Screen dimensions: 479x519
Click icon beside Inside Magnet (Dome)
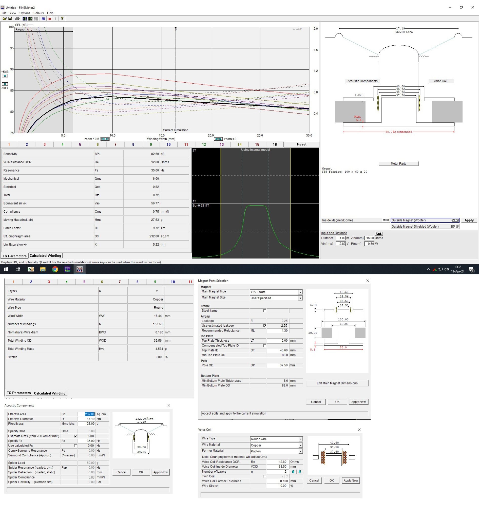(x=386, y=220)
